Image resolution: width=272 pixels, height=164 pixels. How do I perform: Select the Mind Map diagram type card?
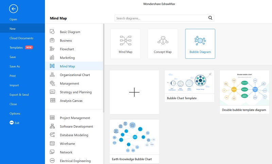(x=125, y=44)
